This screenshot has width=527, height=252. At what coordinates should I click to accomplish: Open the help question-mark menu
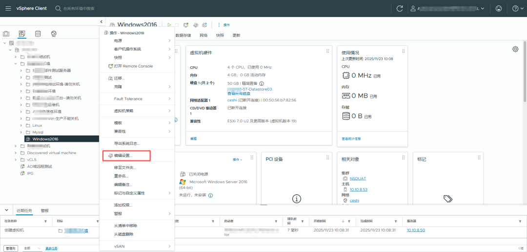click(518, 9)
